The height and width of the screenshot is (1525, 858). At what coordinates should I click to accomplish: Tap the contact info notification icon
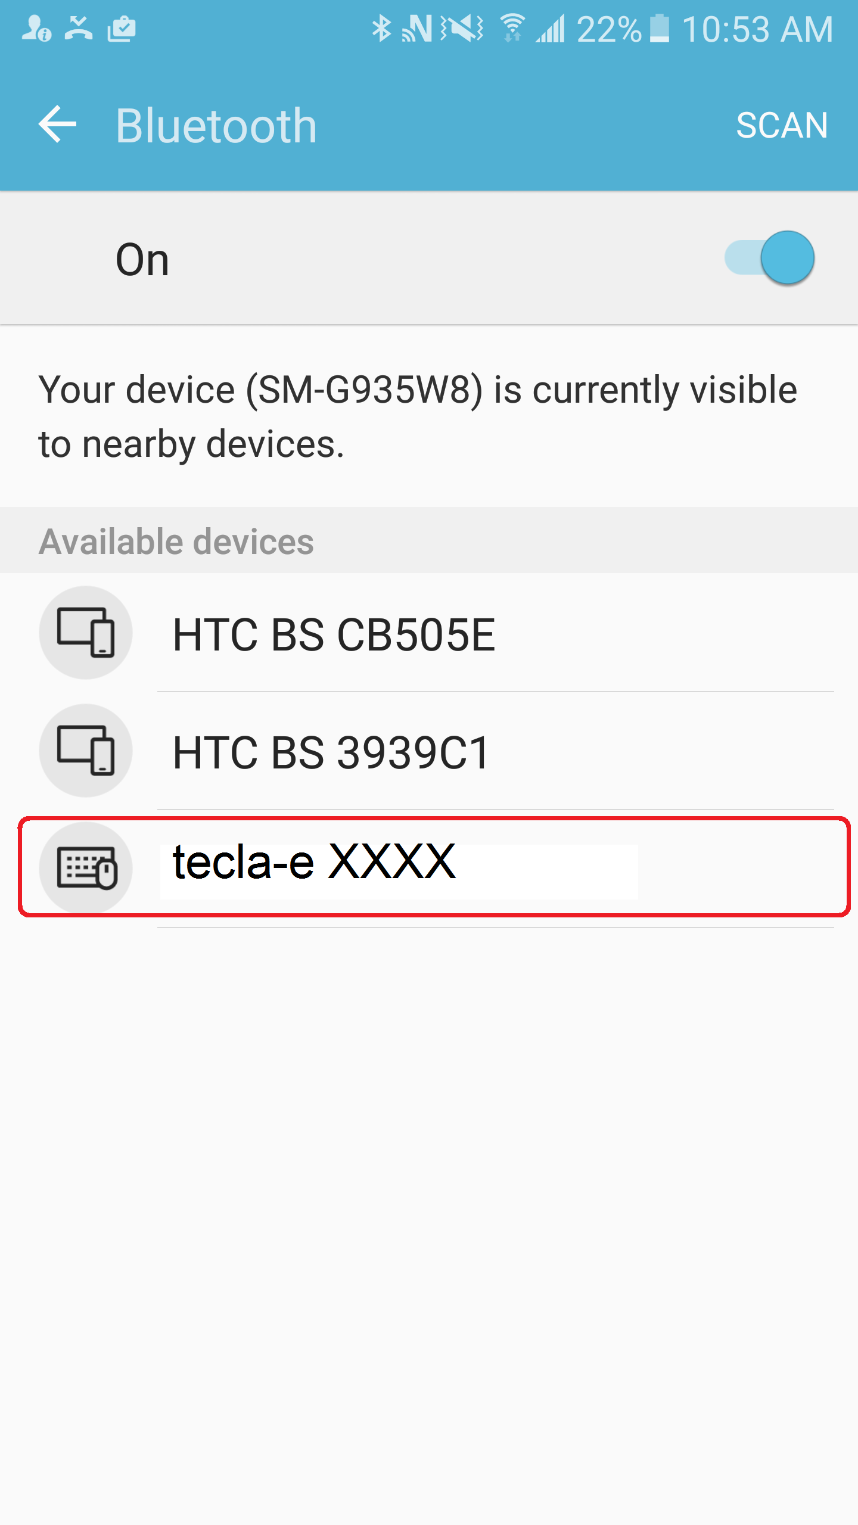36,29
